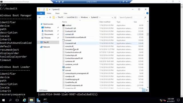
Task: Switch to the Home ribbon tab
Action: pos(49,13)
